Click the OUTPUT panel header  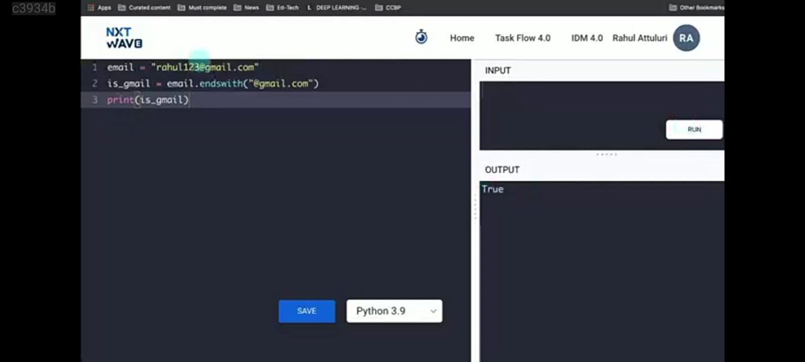point(502,170)
